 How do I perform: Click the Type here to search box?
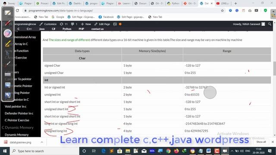pyautogui.click(x=44, y=151)
